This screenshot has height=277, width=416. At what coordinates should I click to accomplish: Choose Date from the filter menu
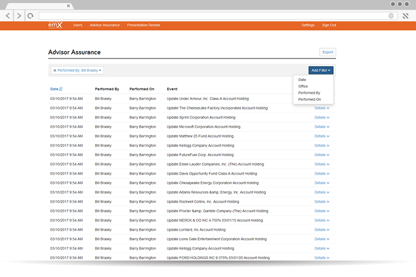point(302,79)
